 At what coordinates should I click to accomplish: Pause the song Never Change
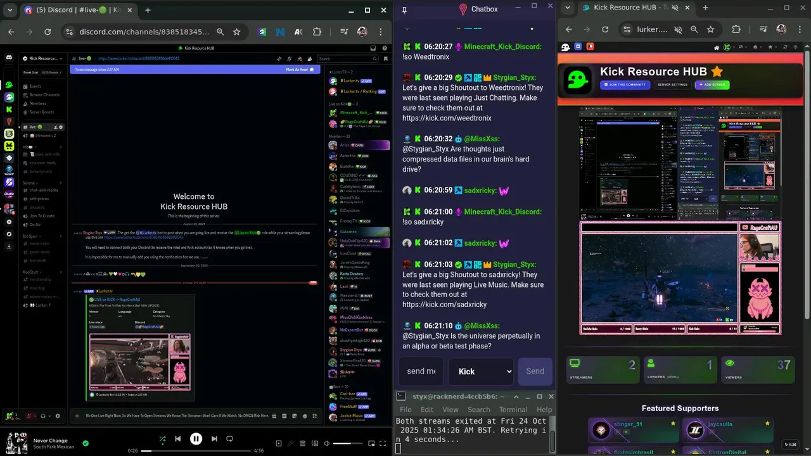196,438
